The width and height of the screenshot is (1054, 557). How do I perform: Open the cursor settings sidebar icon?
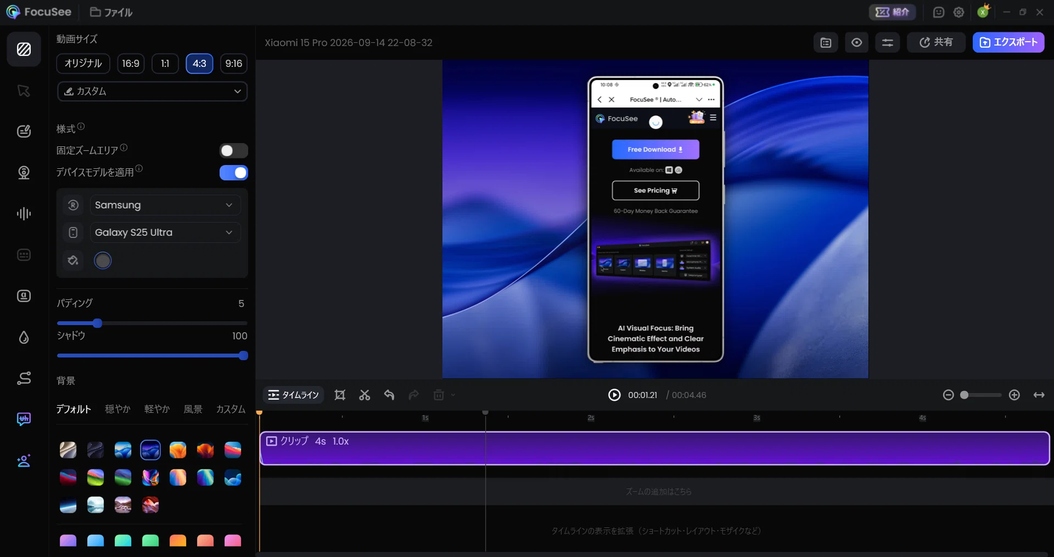(24, 90)
